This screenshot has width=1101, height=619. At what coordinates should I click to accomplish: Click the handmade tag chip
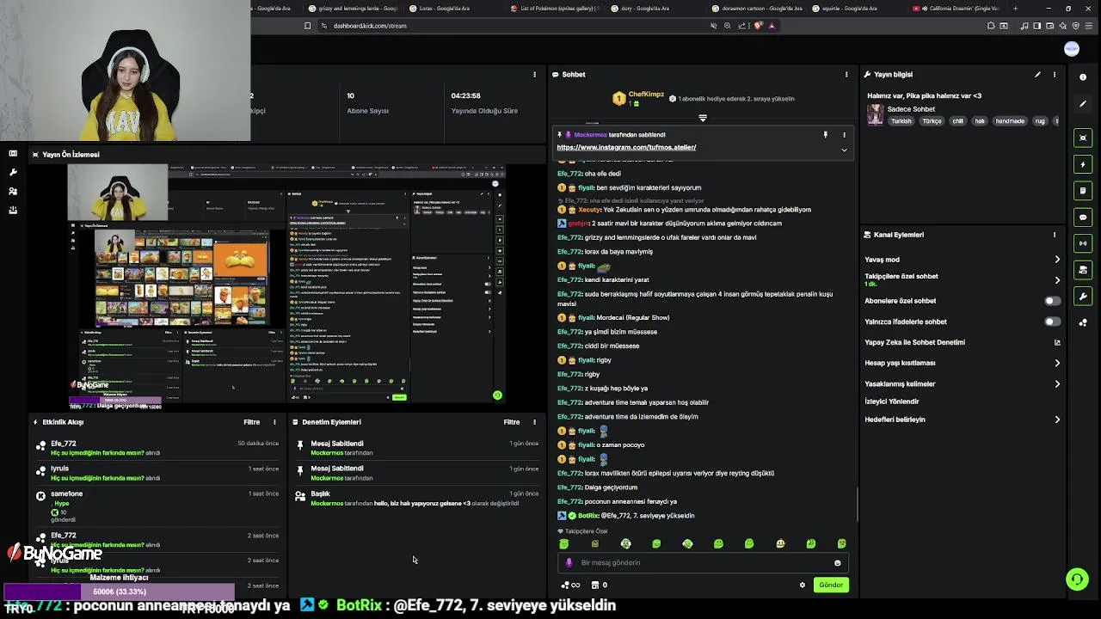(x=1010, y=121)
